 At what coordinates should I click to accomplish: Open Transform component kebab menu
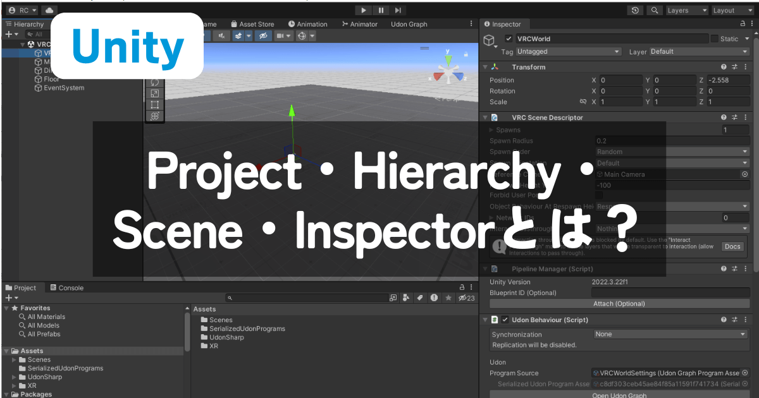pyautogui.click(x=746, y=67)
